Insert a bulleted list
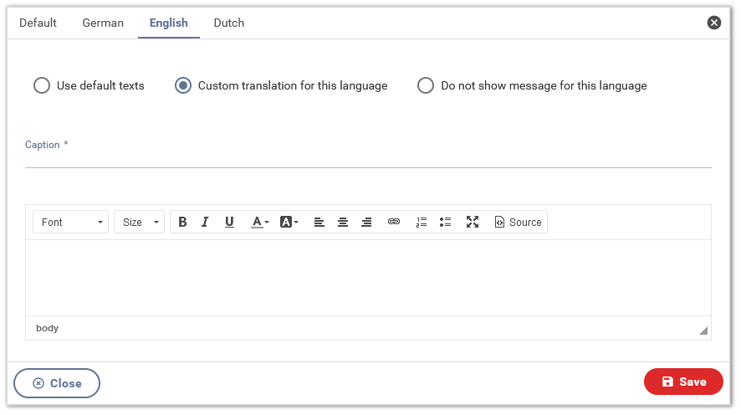 pos(446,223)
